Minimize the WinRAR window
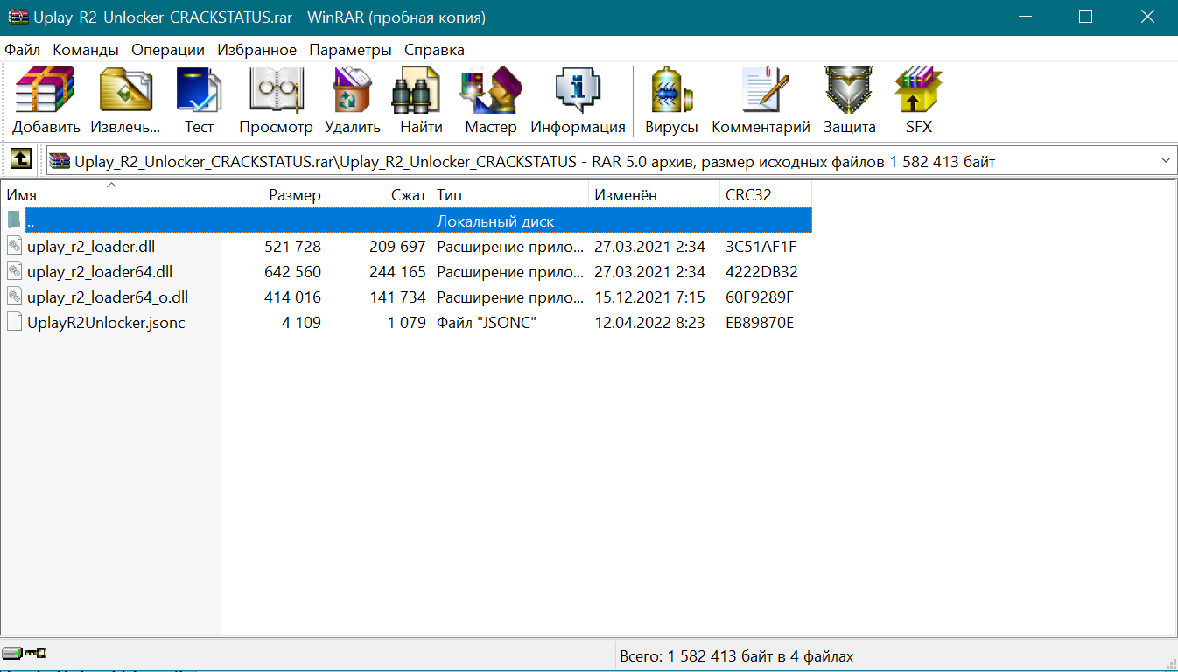This screenshot has height=672, width=1178. tap(1025, 17)
